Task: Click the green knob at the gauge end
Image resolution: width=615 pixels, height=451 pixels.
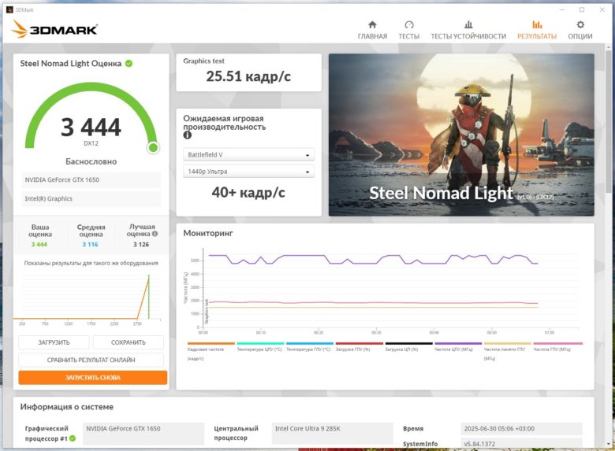Action: 154,148
